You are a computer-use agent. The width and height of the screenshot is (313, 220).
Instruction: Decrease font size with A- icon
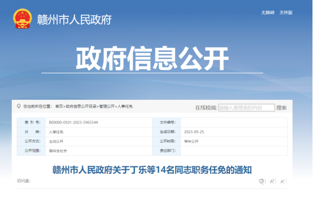(282, 181)
